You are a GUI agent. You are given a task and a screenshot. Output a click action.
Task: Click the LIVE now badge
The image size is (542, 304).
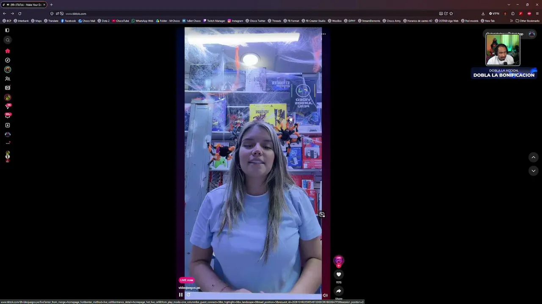coord(187,280)
